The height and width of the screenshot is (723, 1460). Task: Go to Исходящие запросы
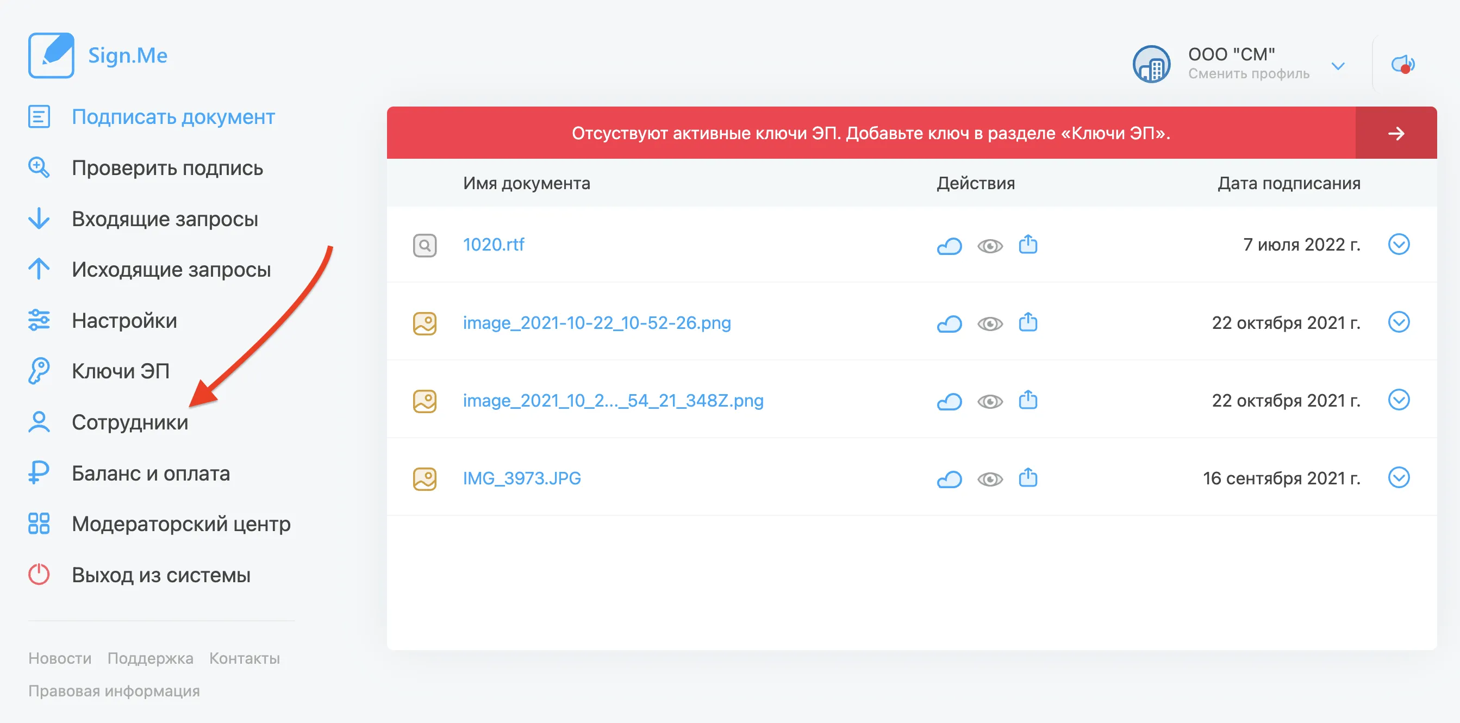tap(171, 269)
